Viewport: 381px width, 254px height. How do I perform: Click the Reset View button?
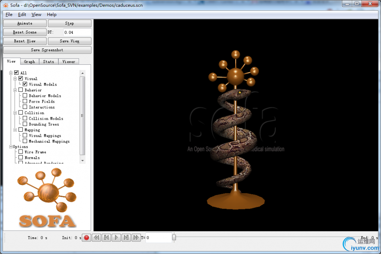pos(25,41)
